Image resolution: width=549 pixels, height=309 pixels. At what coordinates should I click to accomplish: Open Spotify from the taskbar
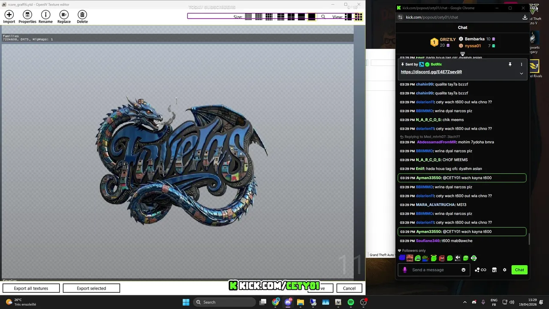[x=351, y=302]
